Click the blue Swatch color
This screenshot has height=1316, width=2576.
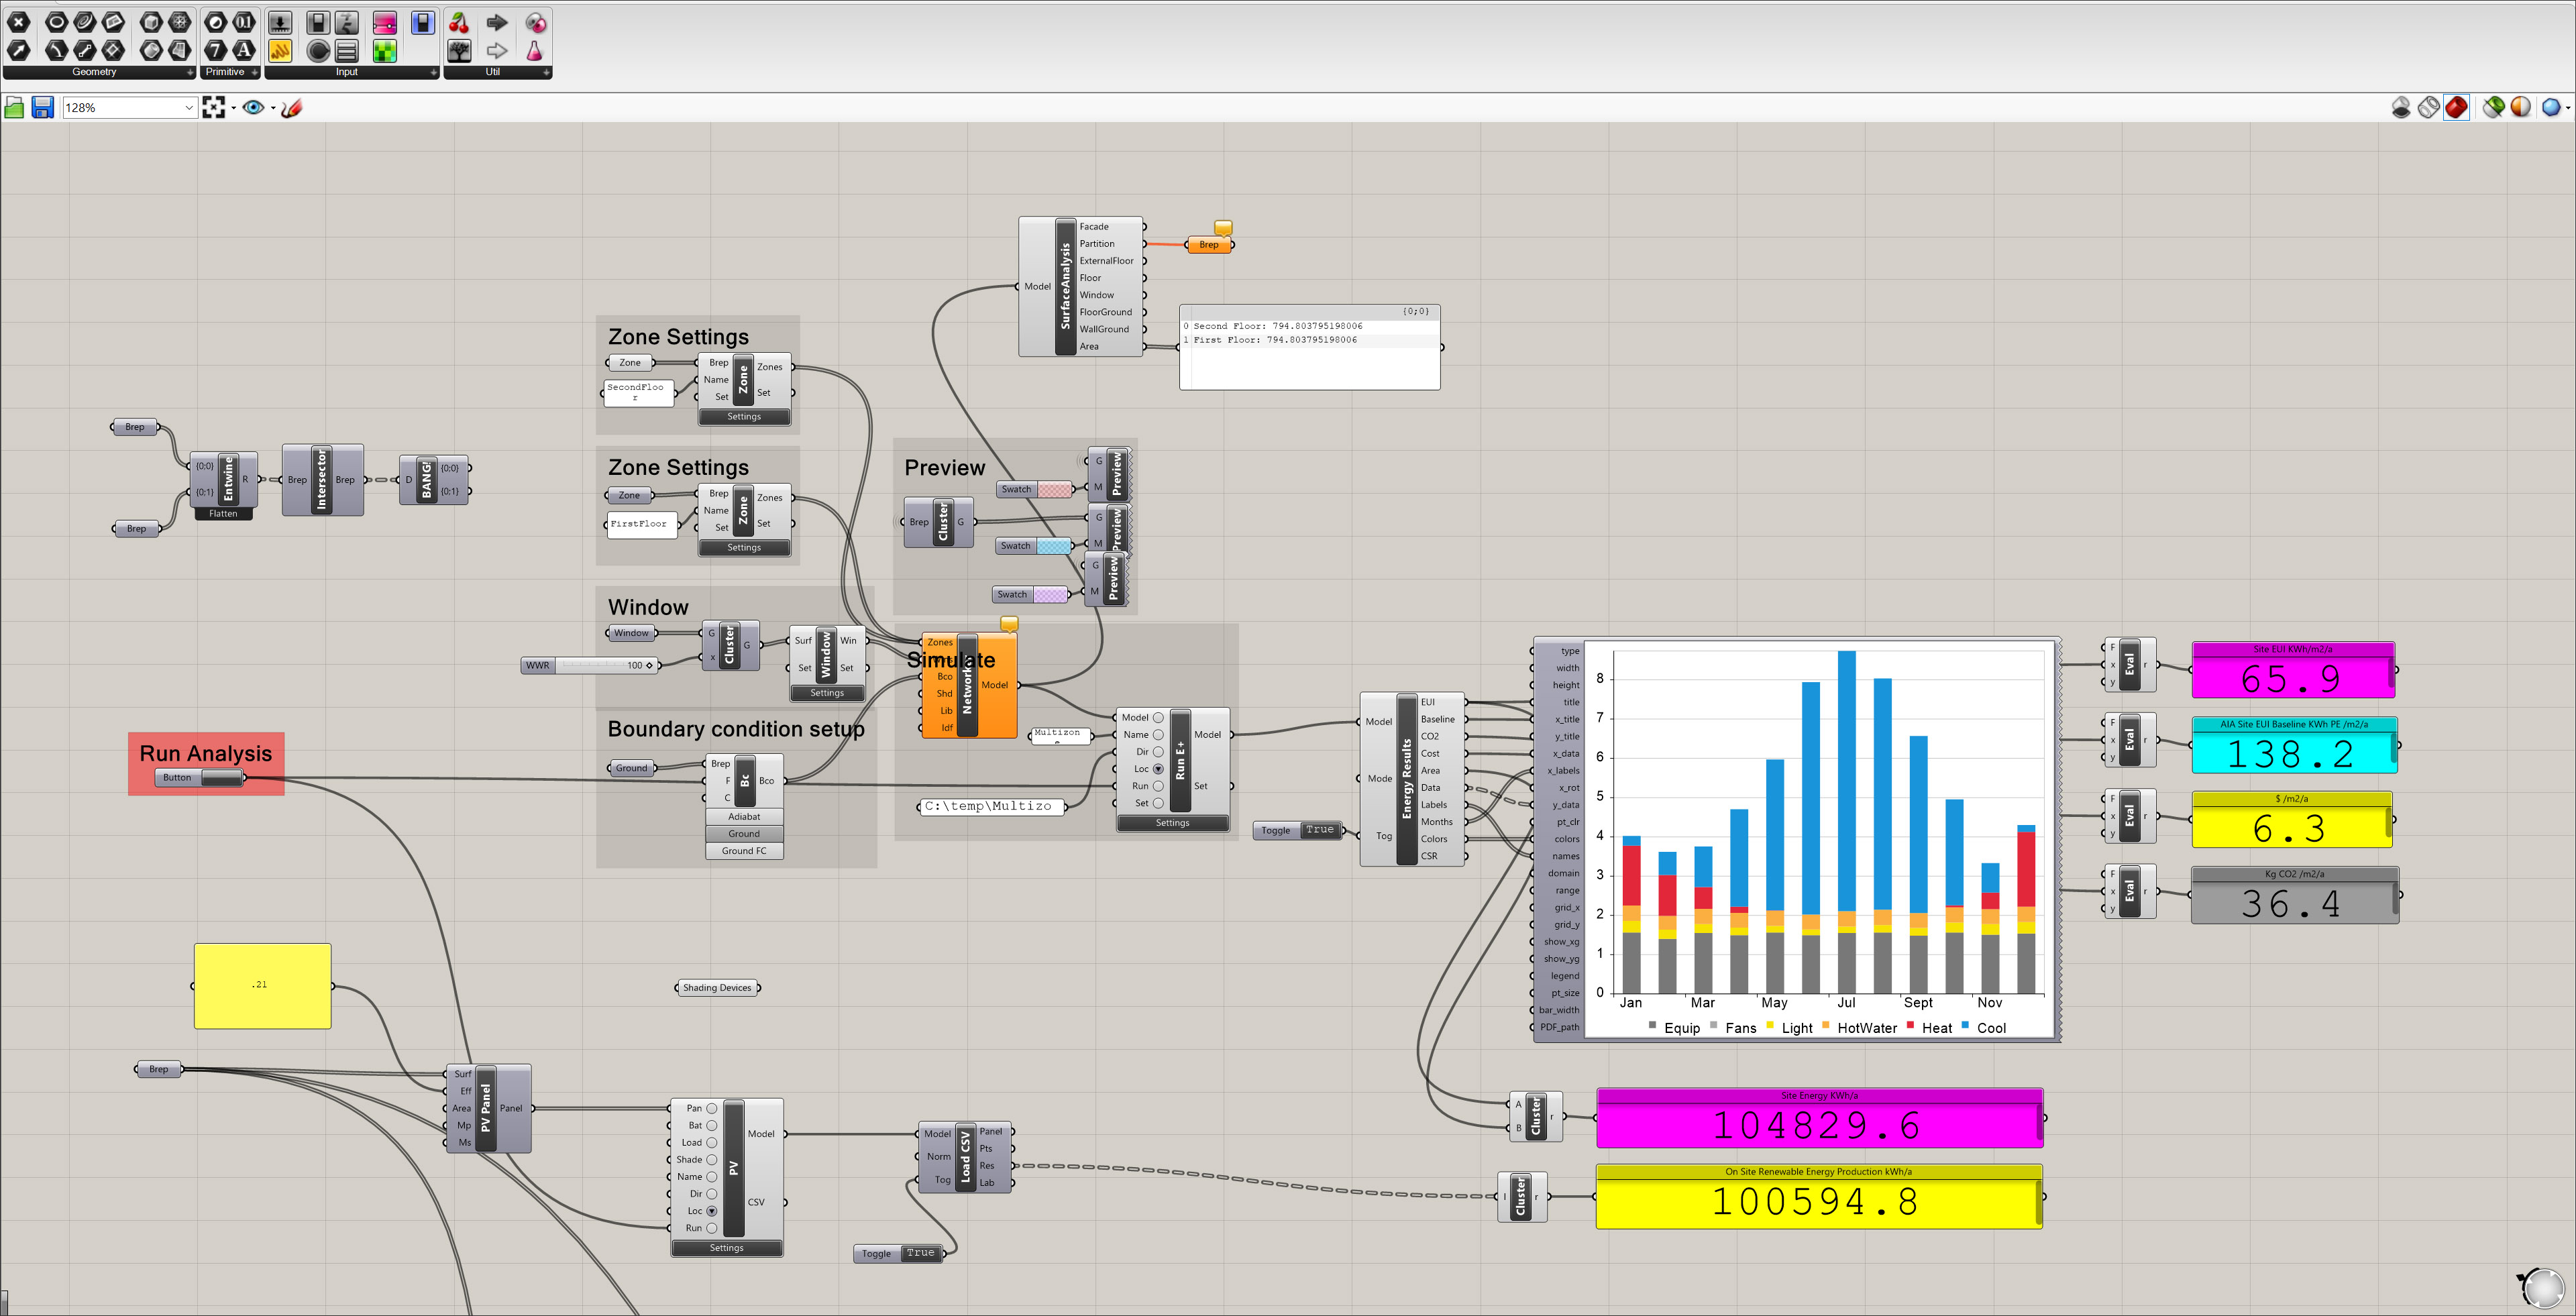(x=1053, y=546)
